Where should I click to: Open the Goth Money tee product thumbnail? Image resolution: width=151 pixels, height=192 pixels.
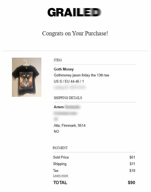tap(27, 77)
